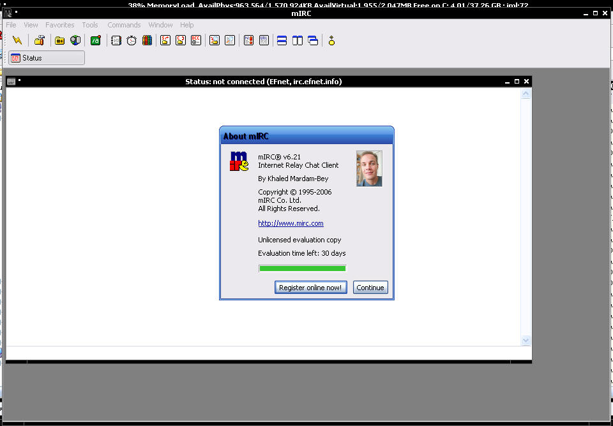Click the green evaluation progress bar
The width and height of the screenshot is (613, 426).
[302, 268]
